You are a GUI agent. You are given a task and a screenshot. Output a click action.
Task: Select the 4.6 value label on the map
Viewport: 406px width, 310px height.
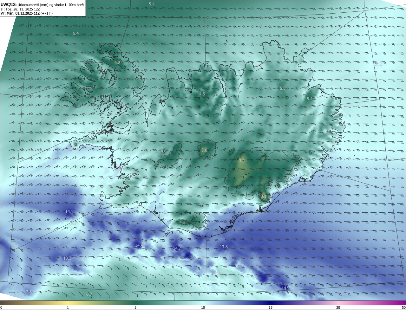[163, 151]
